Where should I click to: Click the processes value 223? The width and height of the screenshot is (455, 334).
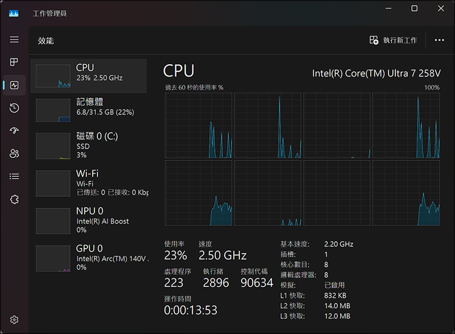tap(173, 283)
